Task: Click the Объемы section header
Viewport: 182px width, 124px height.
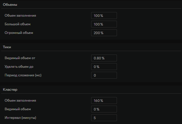Action: point(10,5)
